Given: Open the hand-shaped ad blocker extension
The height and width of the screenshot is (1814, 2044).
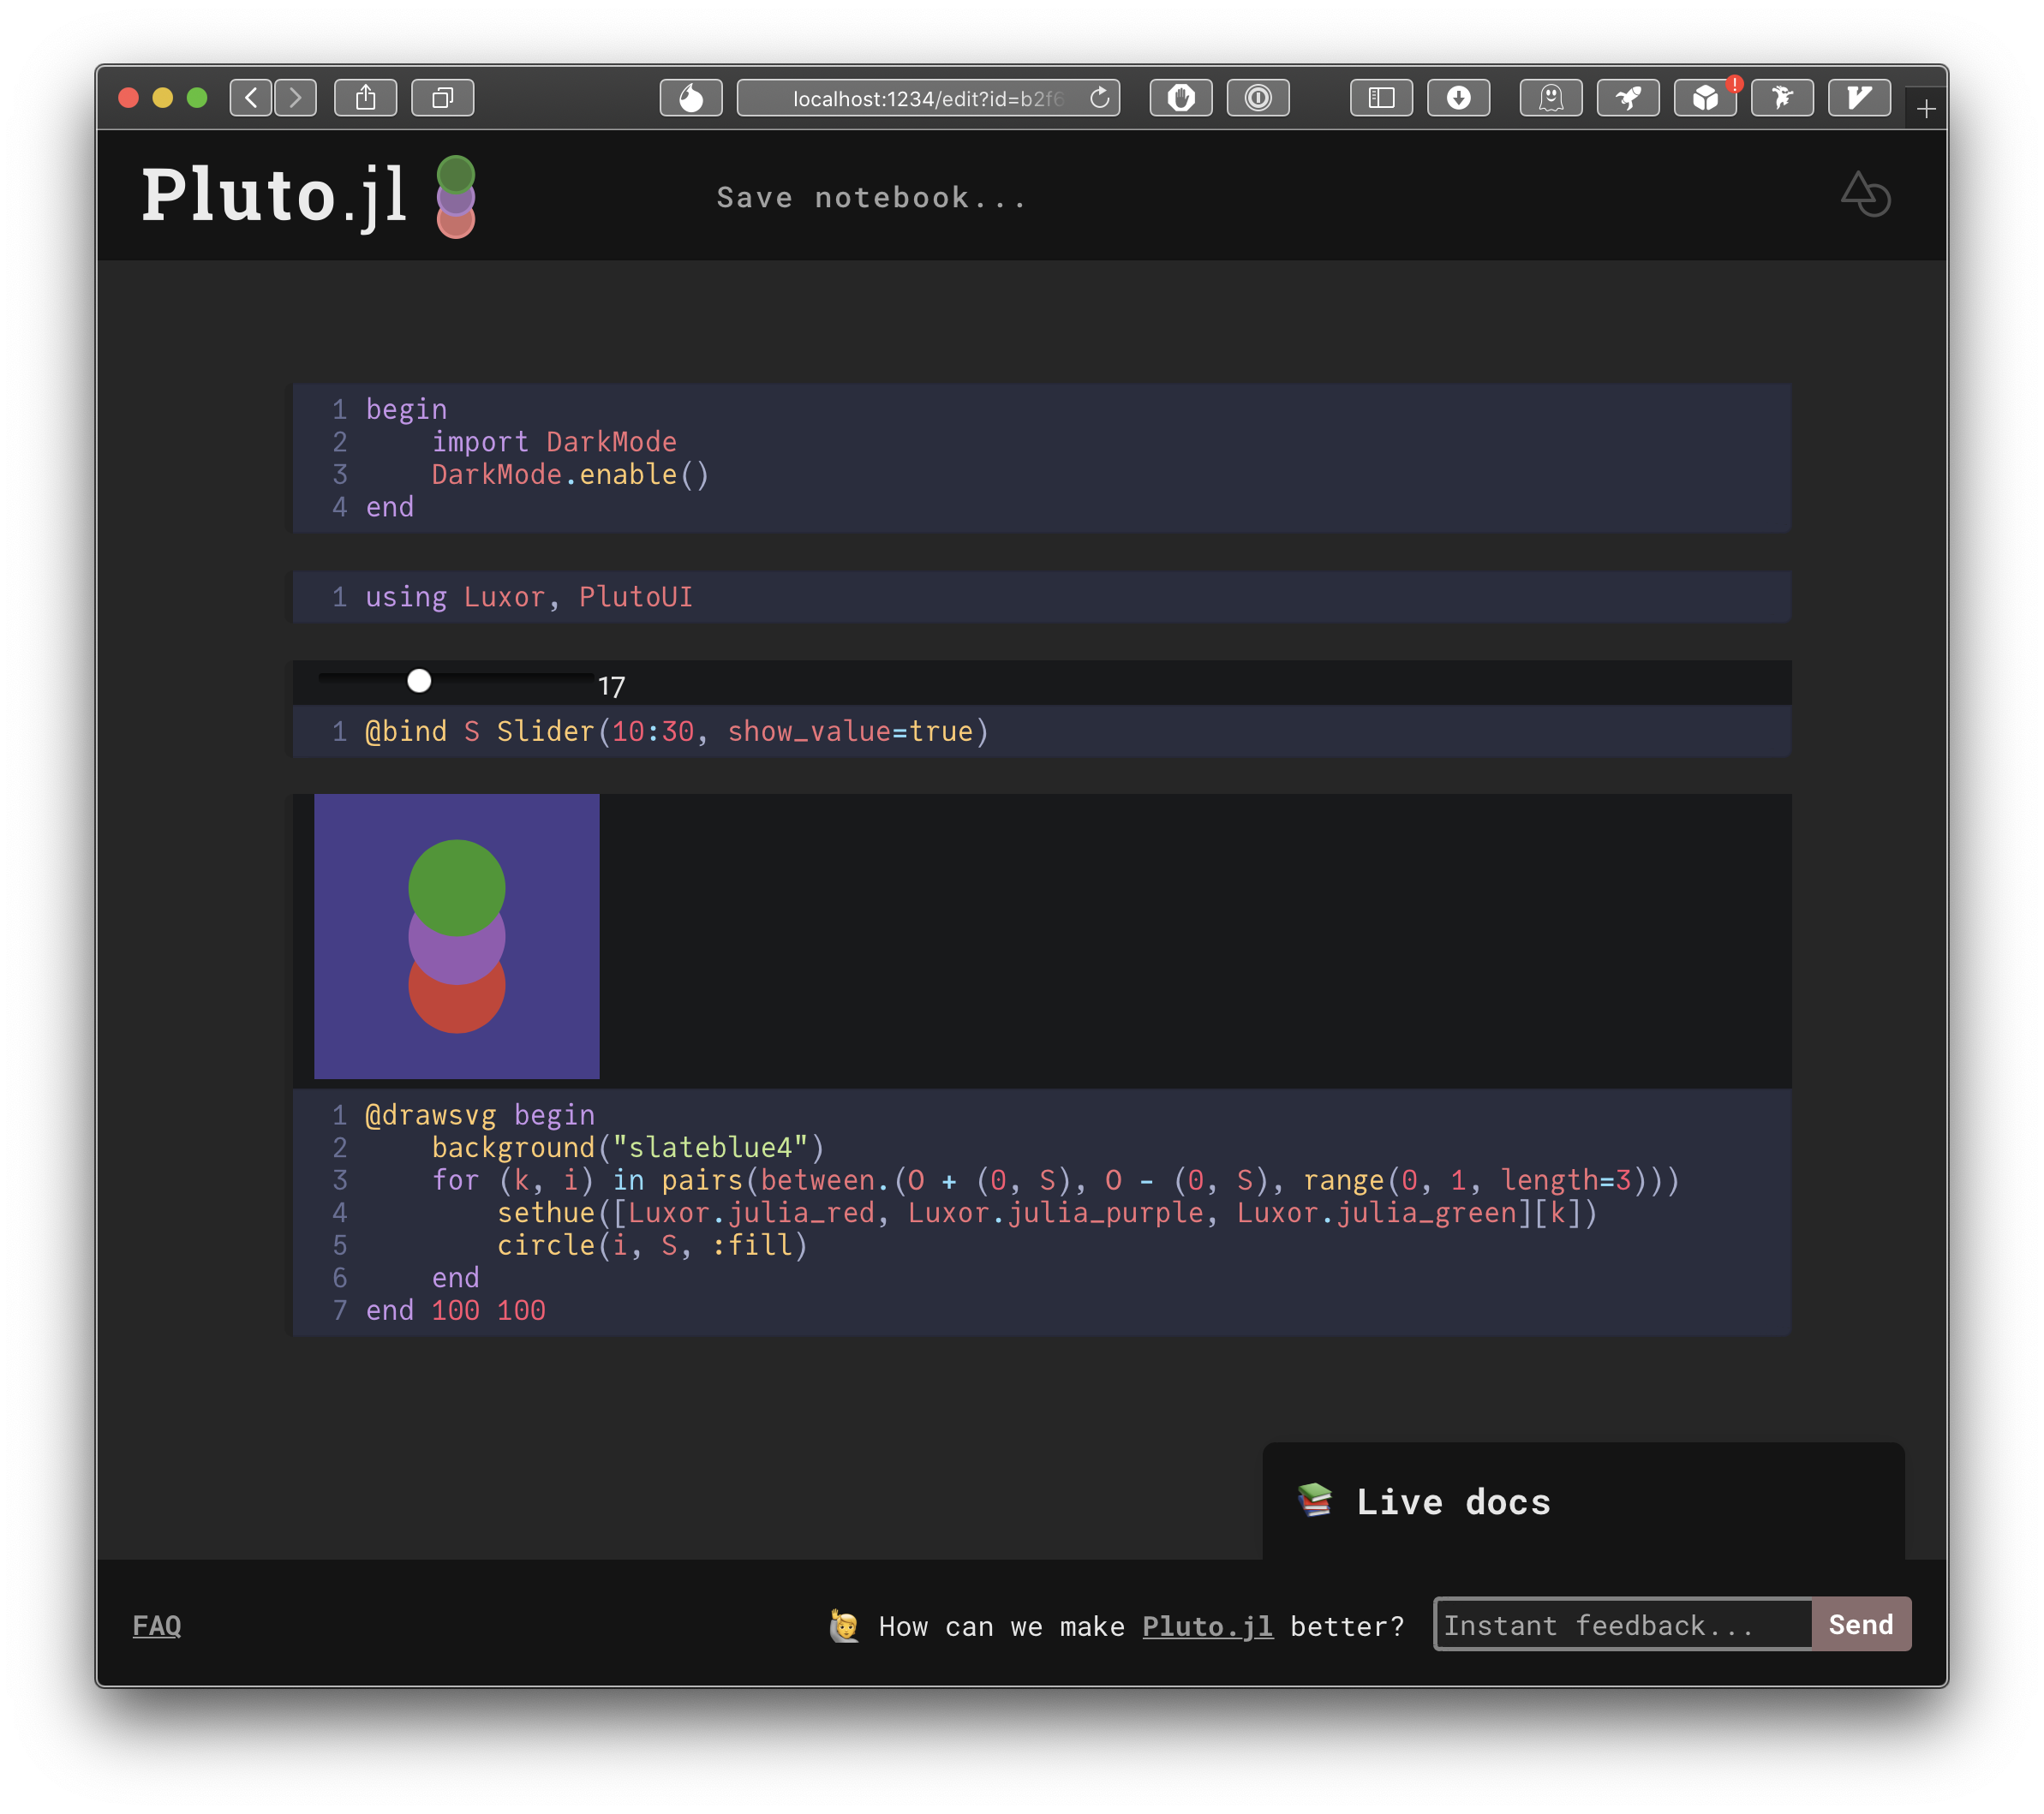Looking at the screenshot, I should tap(1181, 98).
